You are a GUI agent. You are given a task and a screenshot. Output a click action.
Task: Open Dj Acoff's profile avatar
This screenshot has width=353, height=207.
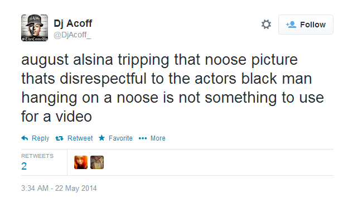[x=35, y=28]
